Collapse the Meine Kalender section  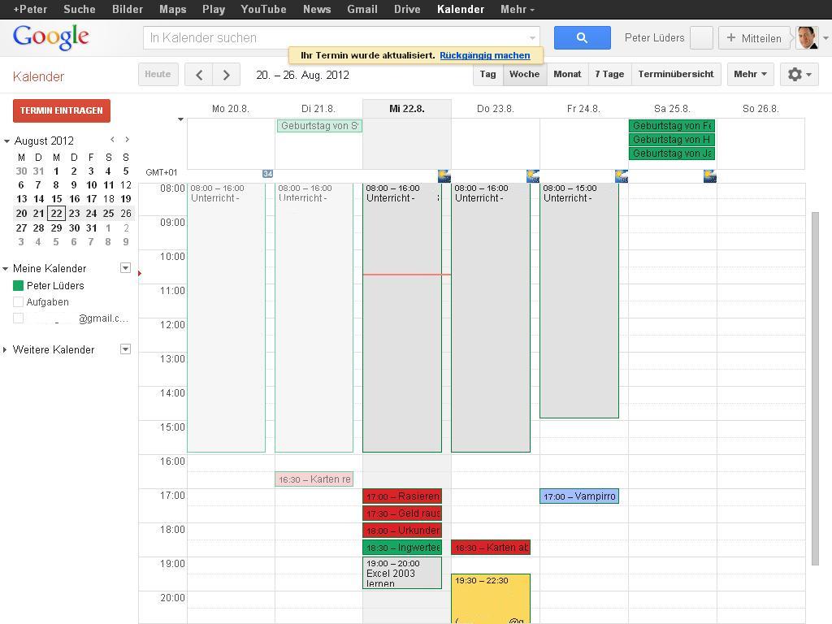coord(6,268)
